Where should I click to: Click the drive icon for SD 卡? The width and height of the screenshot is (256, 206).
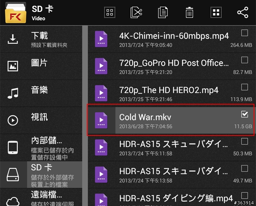(13, 175)
